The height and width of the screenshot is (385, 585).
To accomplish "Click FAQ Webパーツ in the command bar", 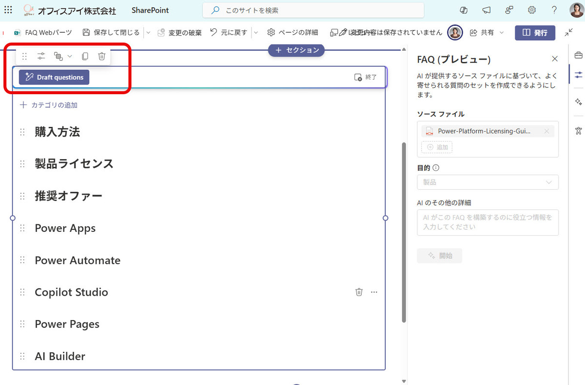I will point(42,33).
